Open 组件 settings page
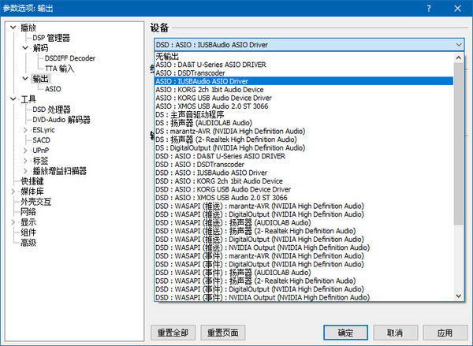 (x=28, y=233)
